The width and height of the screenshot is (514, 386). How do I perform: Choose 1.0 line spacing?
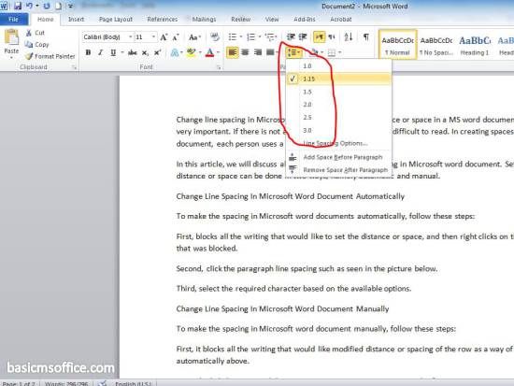tap(339, 66)
